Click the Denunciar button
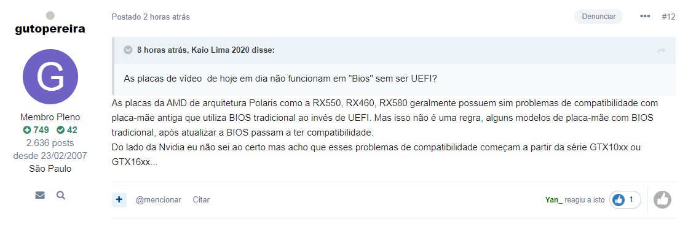680x227 pixels. pyautogui.click(x=598, y=17)
